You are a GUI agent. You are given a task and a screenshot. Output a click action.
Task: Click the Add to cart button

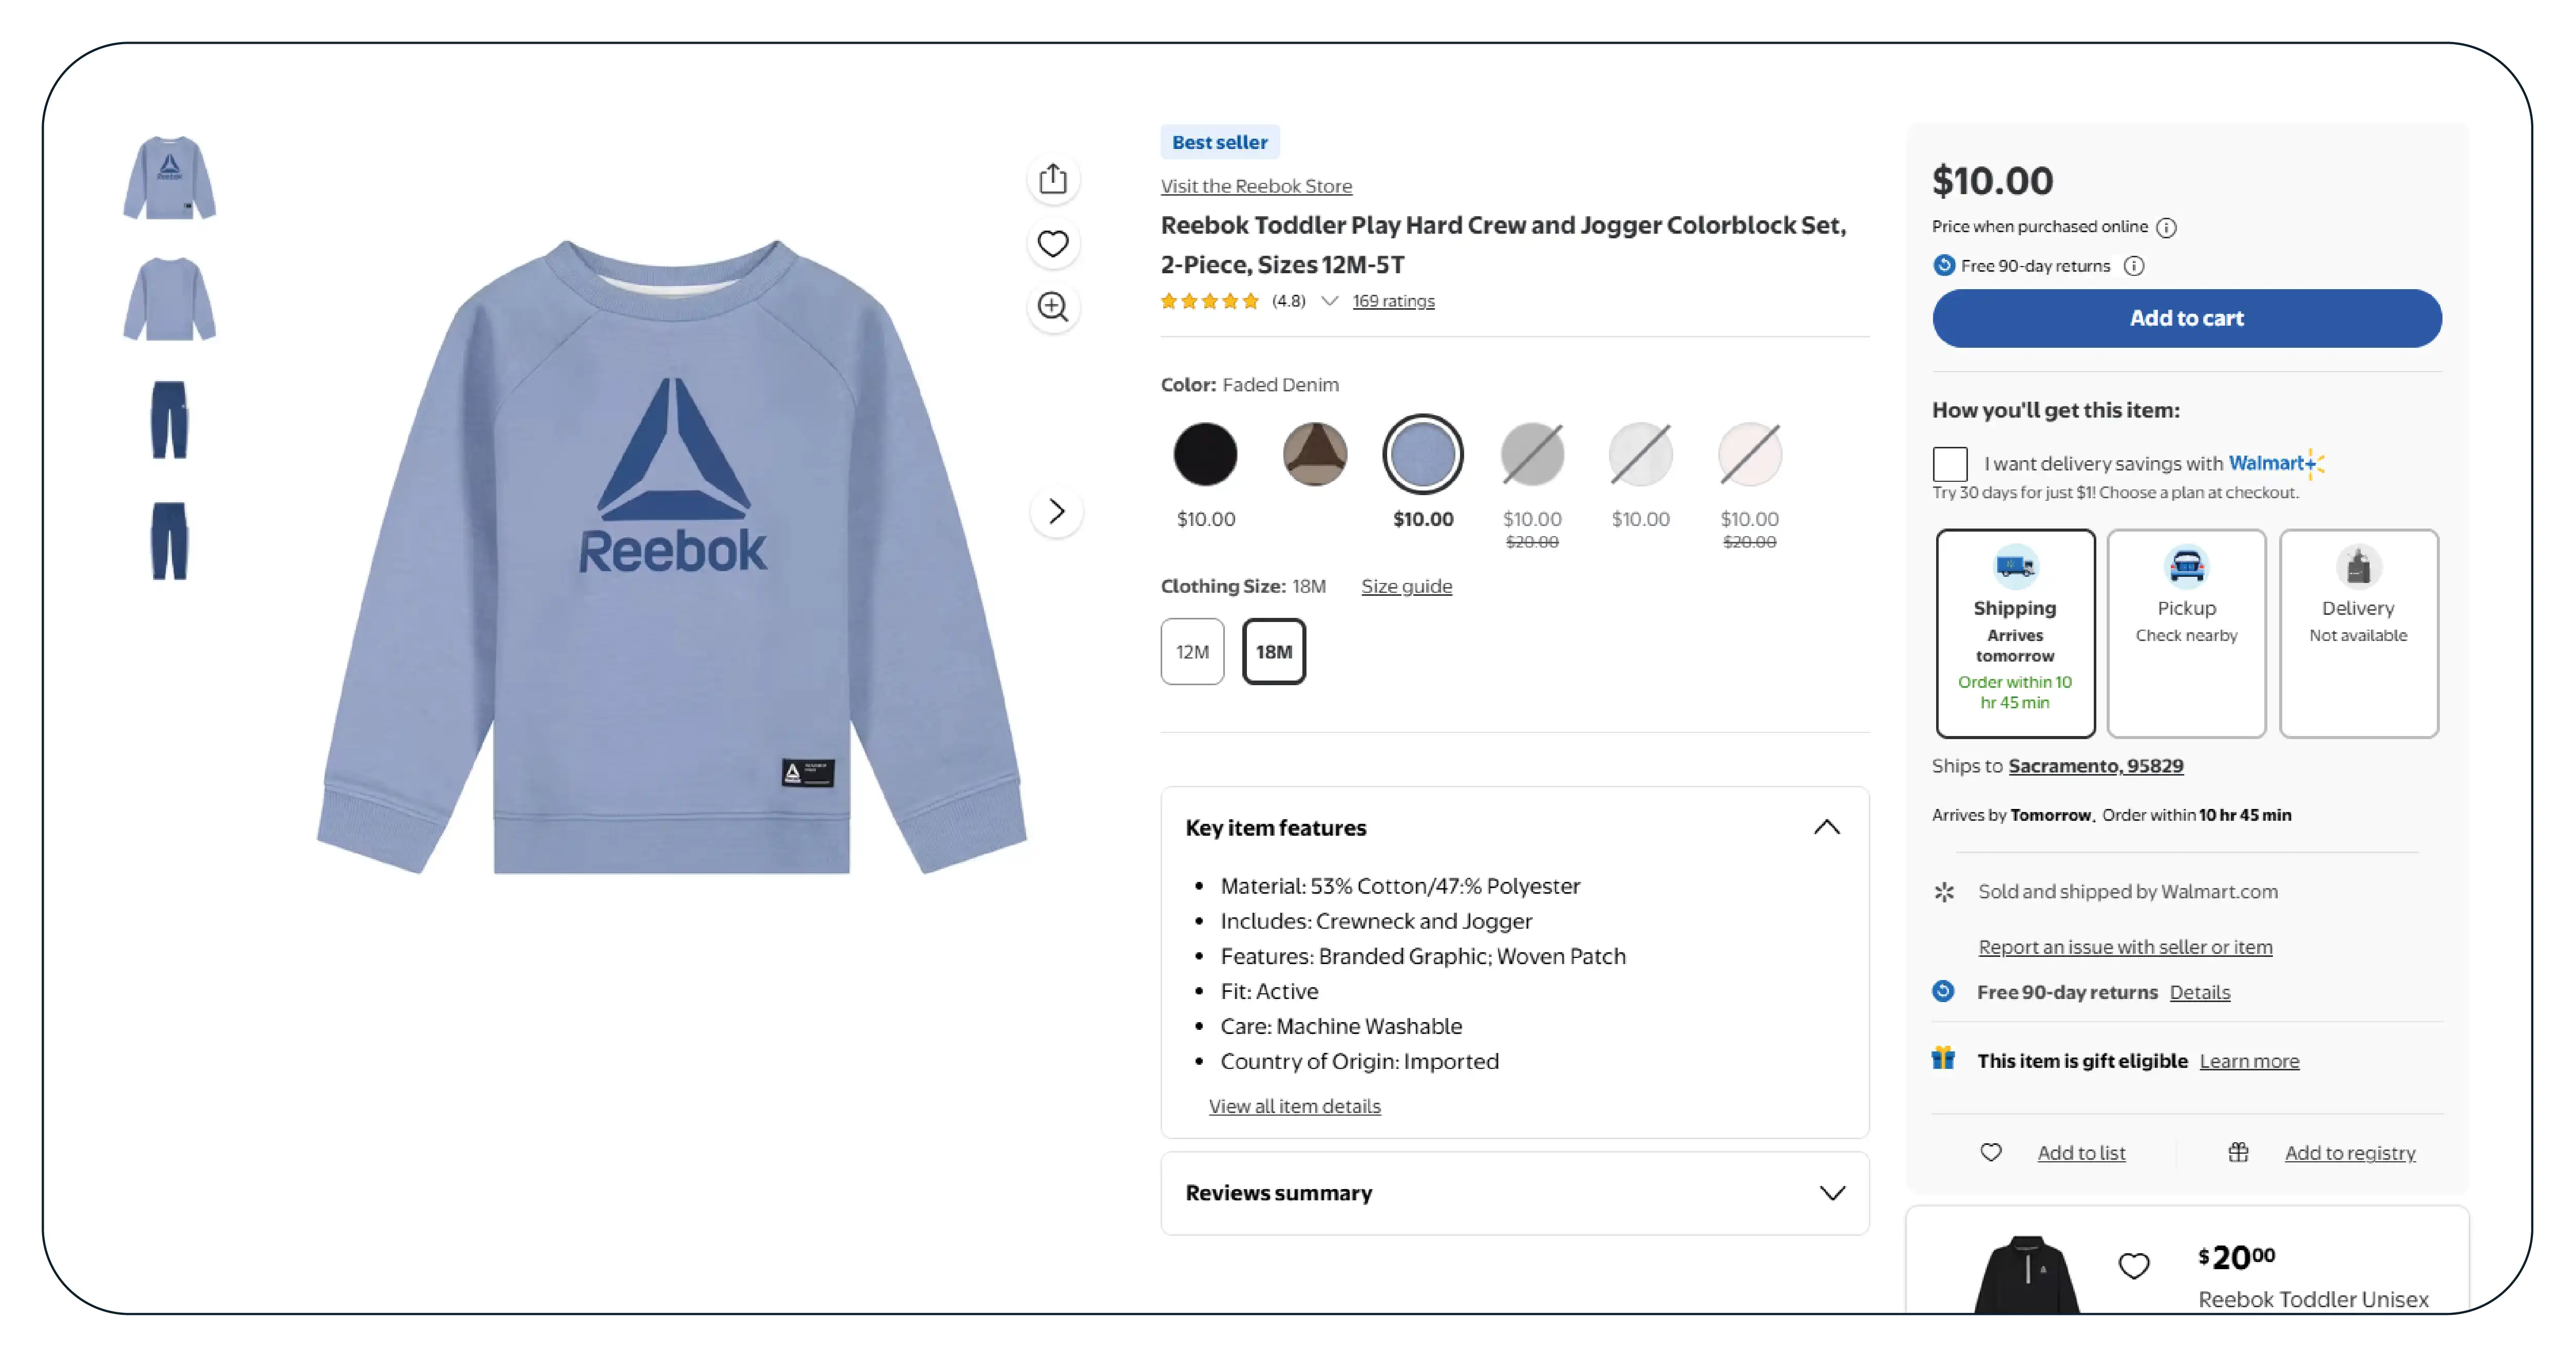coord(2186,318)
